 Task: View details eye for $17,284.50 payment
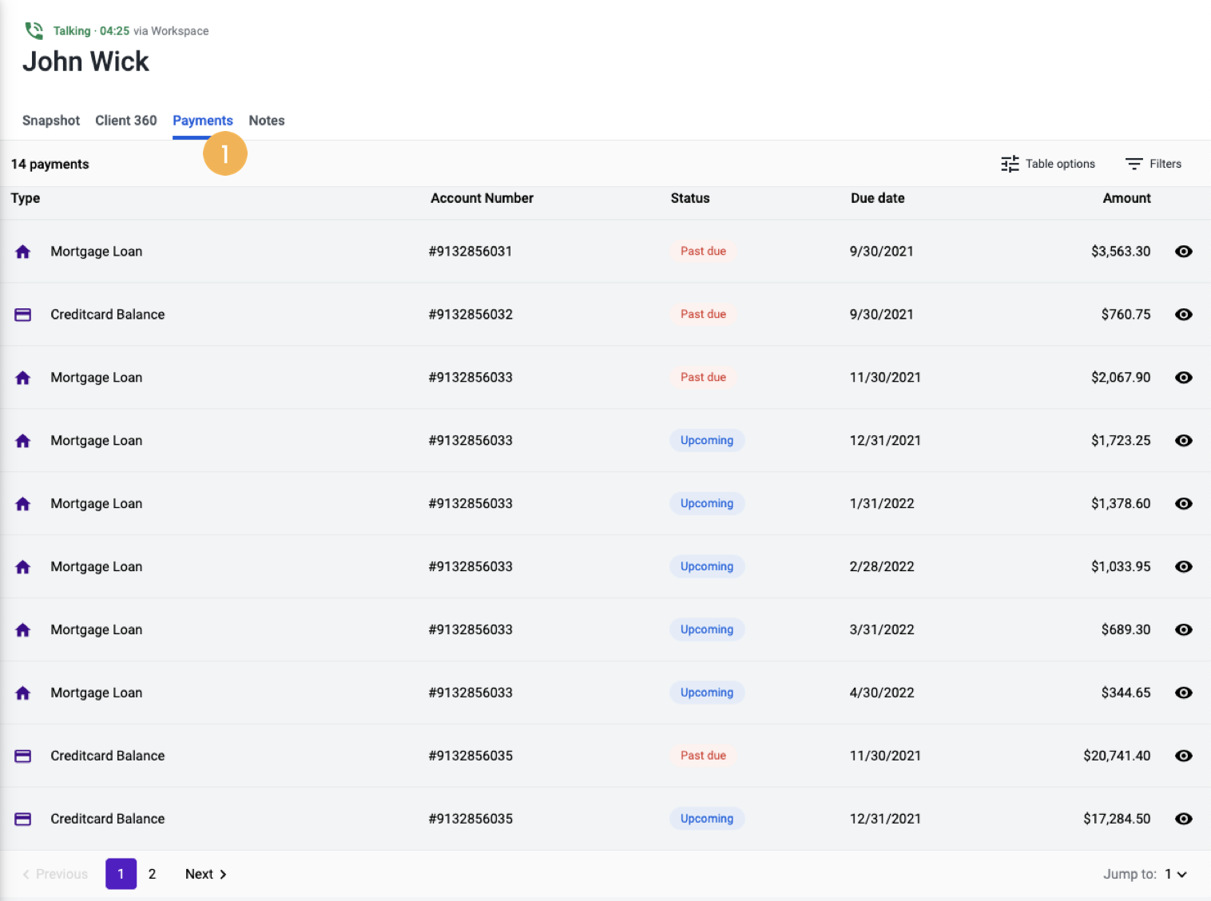coord(1184,819)
